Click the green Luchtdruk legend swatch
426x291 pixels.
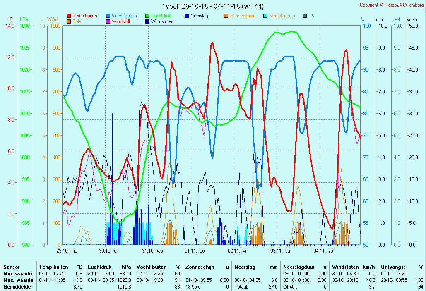tap(147, 16)
